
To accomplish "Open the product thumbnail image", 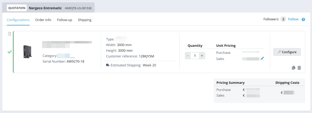I will tap(28, 51).
